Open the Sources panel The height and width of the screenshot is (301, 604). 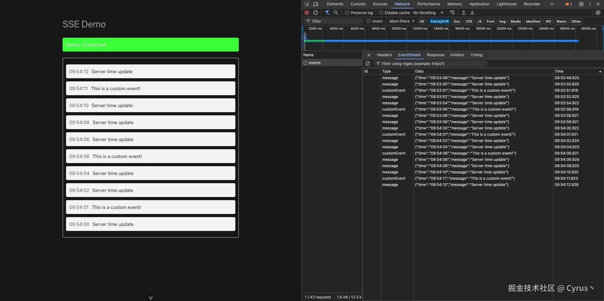coord(380,4)
